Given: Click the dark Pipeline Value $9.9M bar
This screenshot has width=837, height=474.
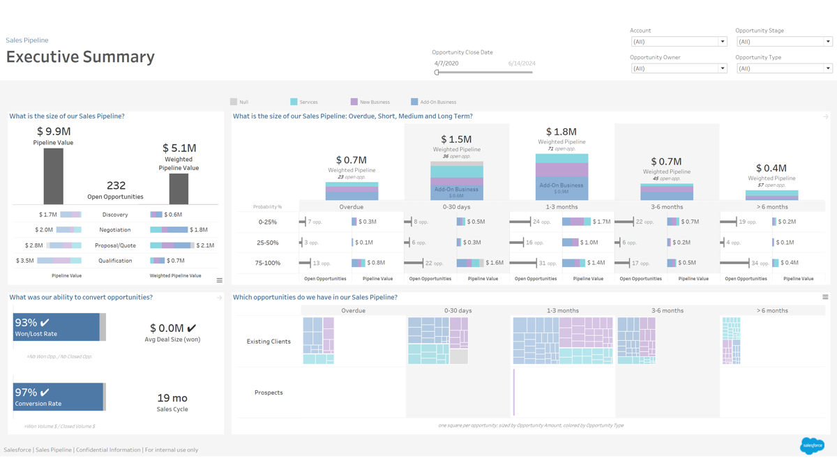Looking at the screenshot, I should (53, 176).
